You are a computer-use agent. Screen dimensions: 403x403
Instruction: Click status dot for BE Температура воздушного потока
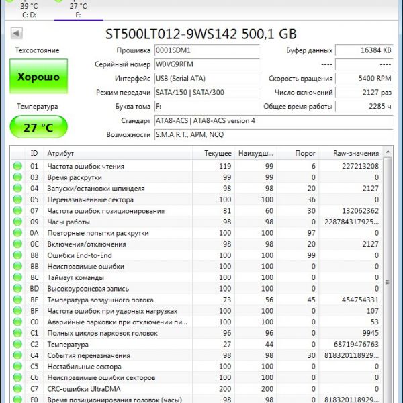pos(17,300)
